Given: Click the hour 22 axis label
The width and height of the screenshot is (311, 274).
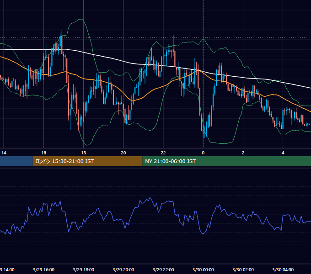Looking at the screenshot, I should 163,153.
